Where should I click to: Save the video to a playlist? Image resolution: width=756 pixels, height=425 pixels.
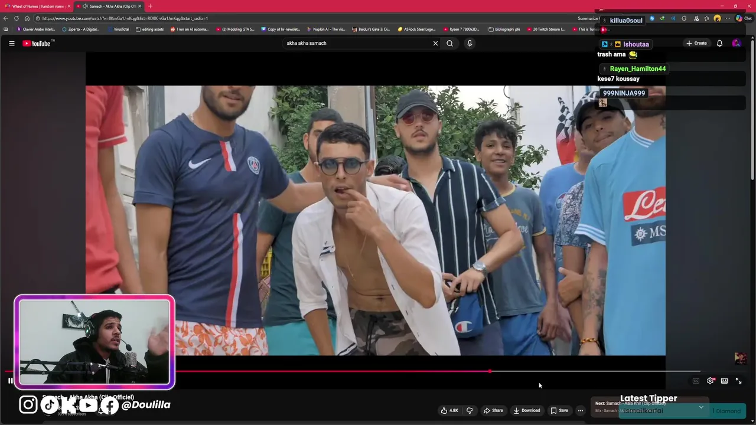tap(559, 410)
